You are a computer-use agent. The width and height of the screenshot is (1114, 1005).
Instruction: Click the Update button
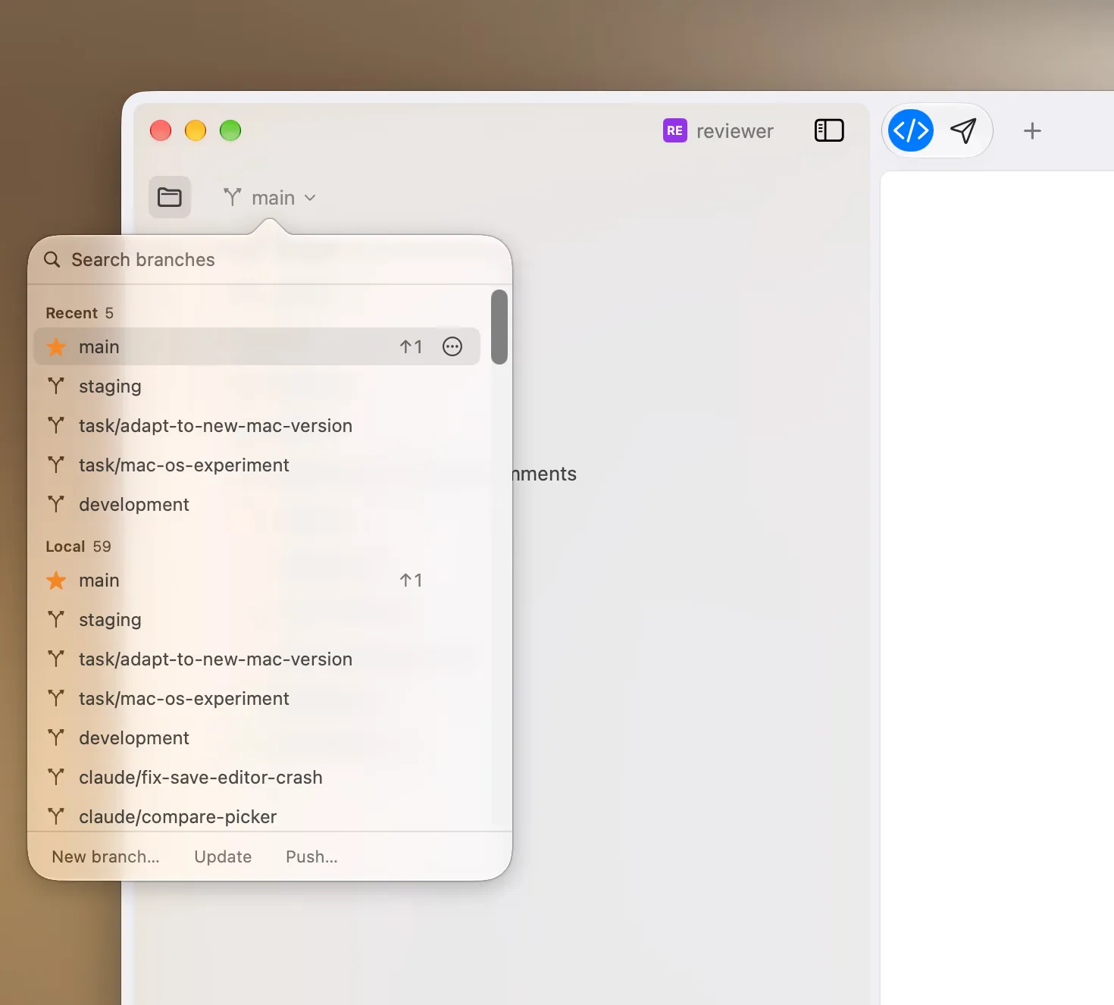(x=223, y=856)
